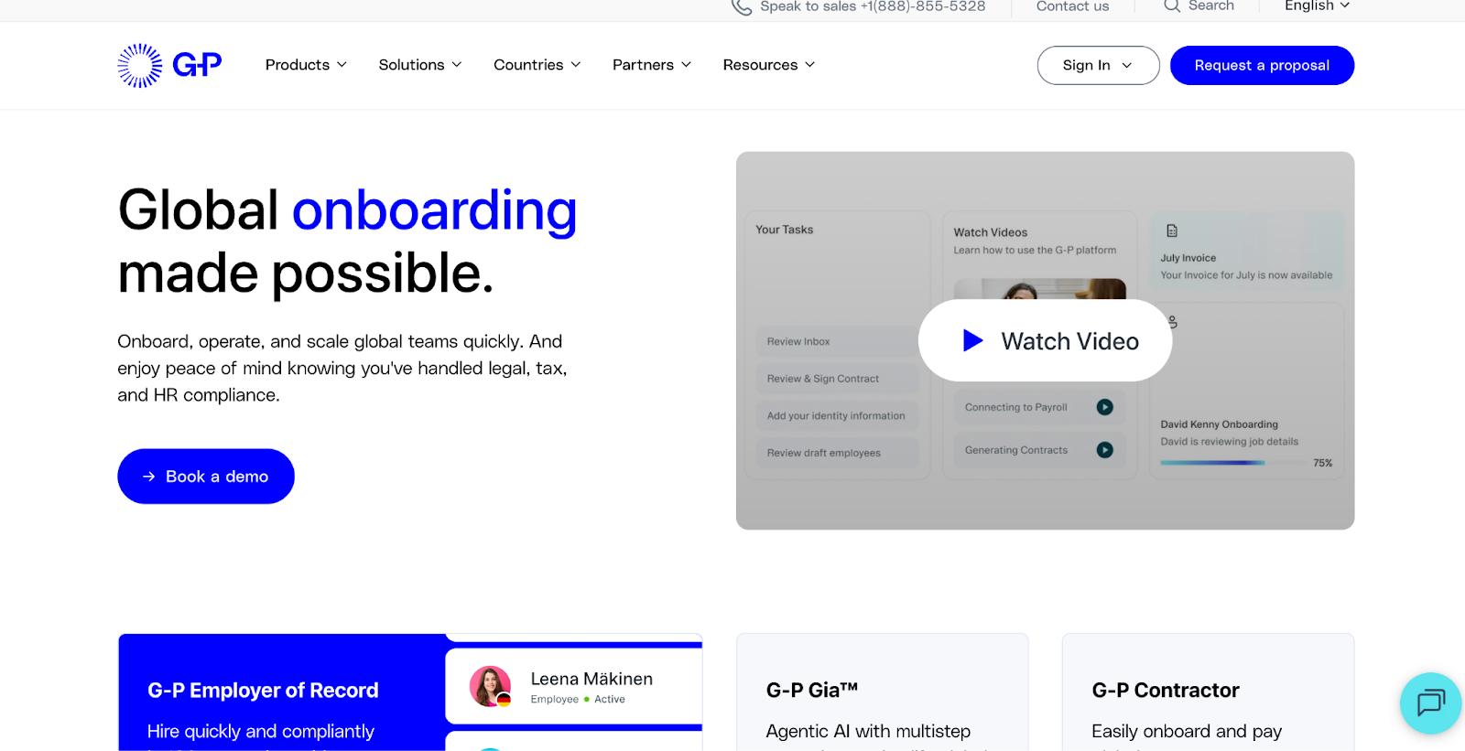Click the Watch Videos panel heading
This screenshot has width=1465, height=751.
(x=991, y=232)
